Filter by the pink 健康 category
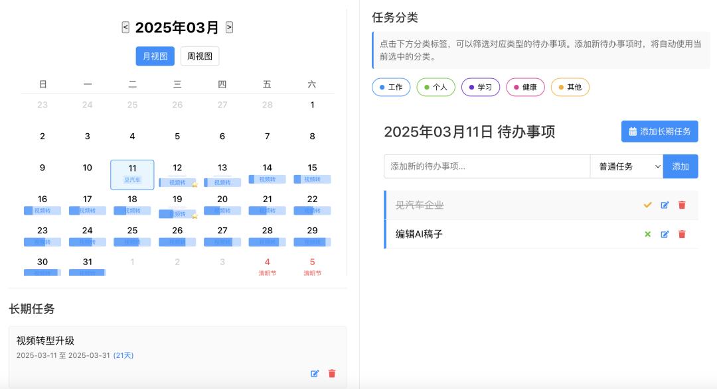717x389 pixels. pos(525,87)
